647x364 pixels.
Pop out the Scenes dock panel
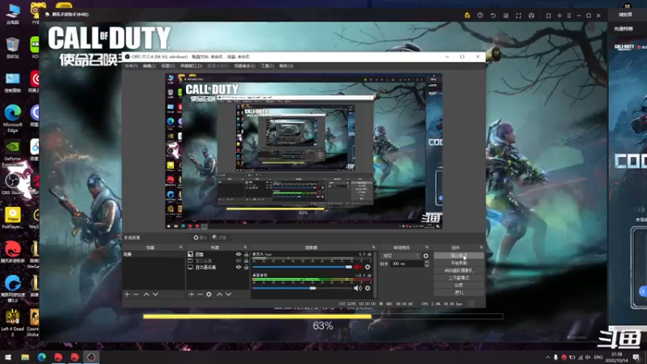pyautogui.click(x=180, y=248)
